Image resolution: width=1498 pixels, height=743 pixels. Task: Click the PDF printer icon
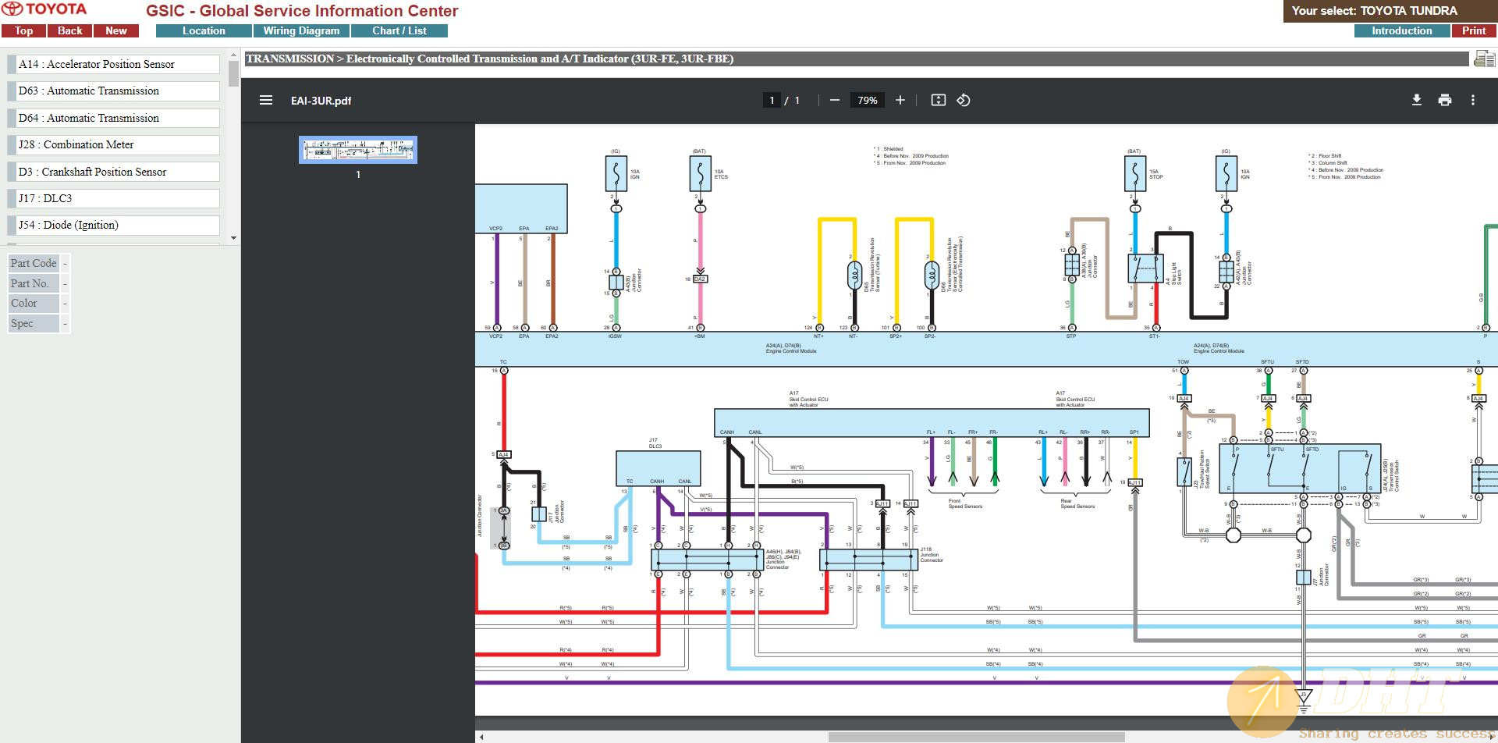pyautogui.click(x=1444, y=100)
